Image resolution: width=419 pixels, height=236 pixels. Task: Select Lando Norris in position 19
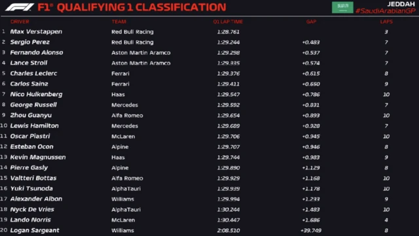(x=31, y=220)
